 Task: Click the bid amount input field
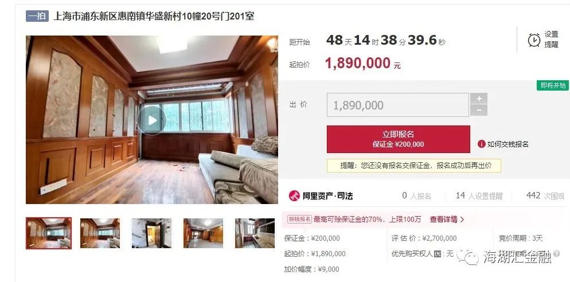point(398,105)
